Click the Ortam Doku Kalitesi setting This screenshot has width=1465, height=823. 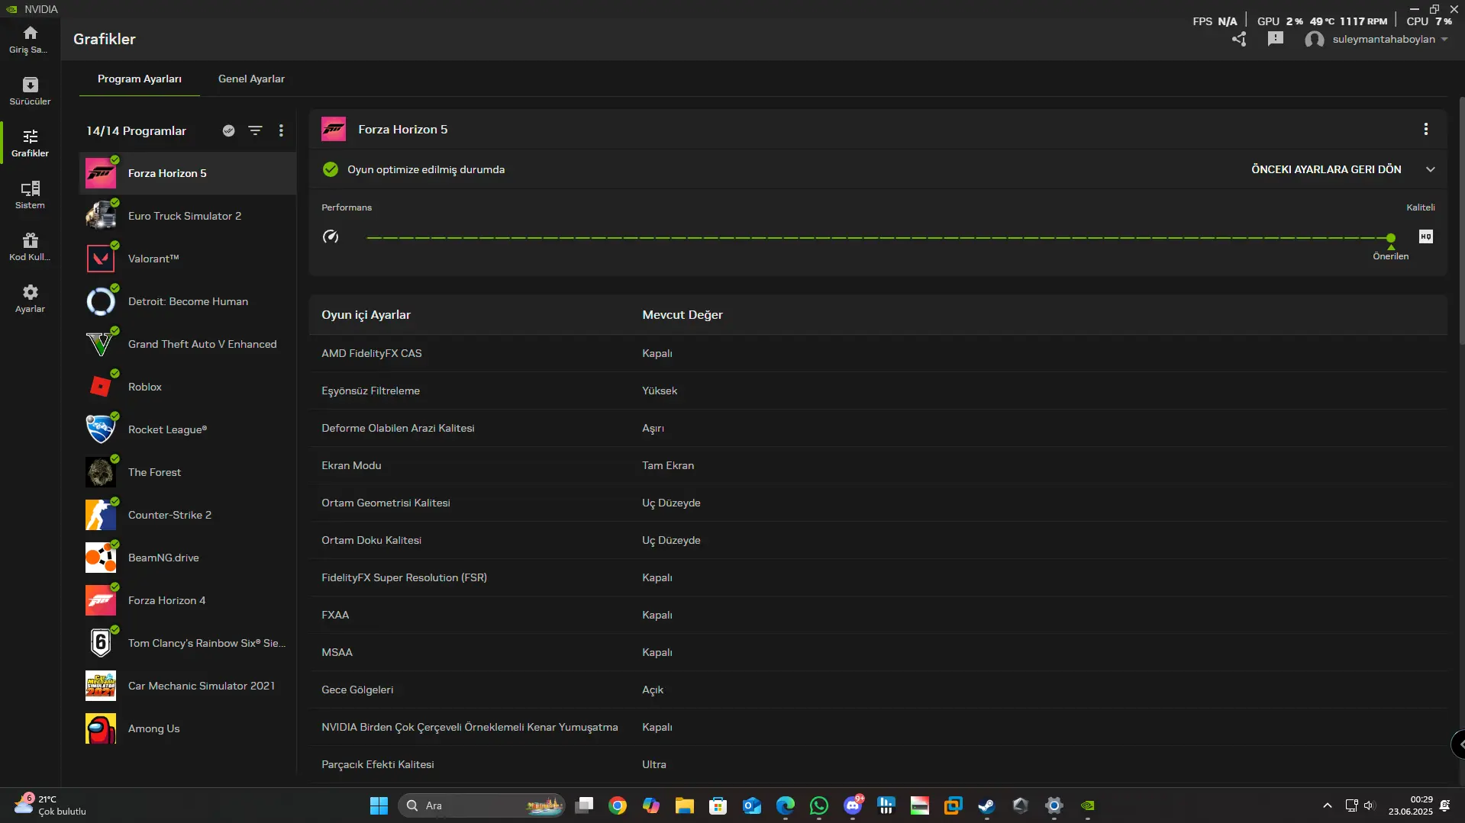pos(371,540)
